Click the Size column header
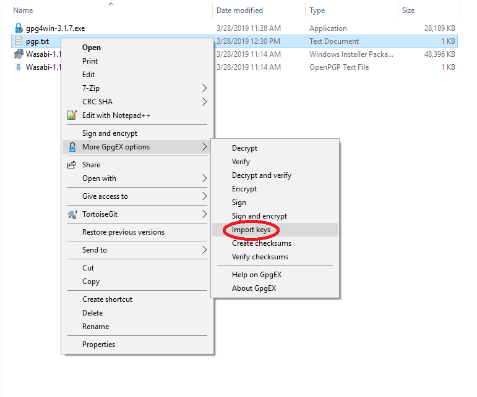Screen dimensions: 477x397 point(408,10)
